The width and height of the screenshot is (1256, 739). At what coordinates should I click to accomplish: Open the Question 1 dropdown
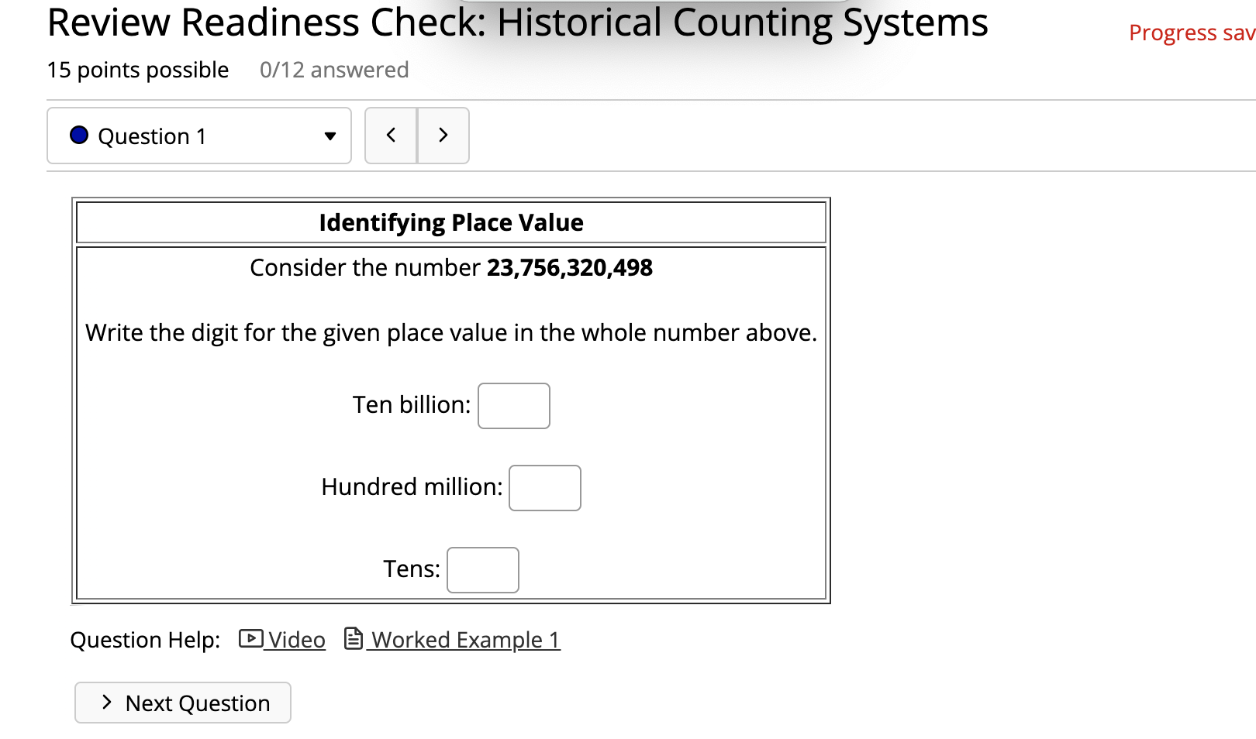(198, 136)
